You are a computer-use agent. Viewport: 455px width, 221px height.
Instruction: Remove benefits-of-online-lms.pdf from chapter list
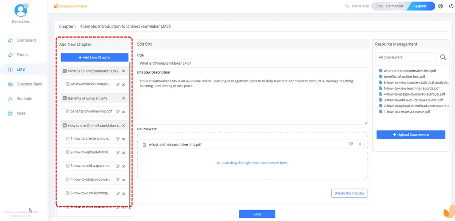pyautogui.click(x=124, y=112)
